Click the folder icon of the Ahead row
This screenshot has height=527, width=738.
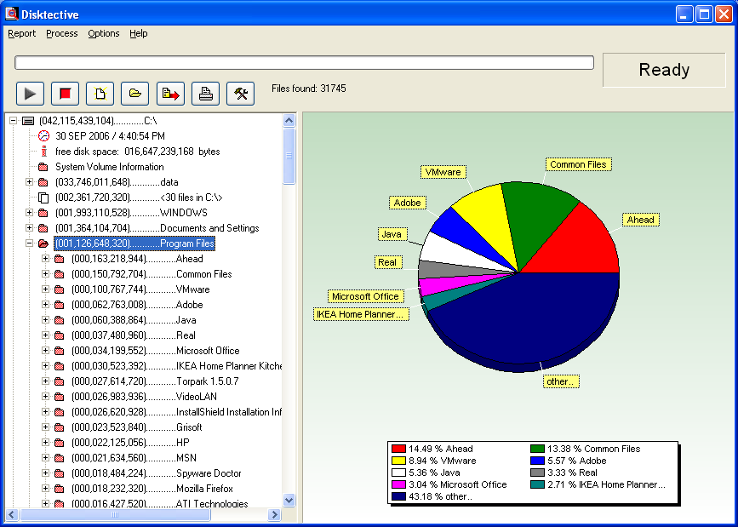click(x=60, y=259)
